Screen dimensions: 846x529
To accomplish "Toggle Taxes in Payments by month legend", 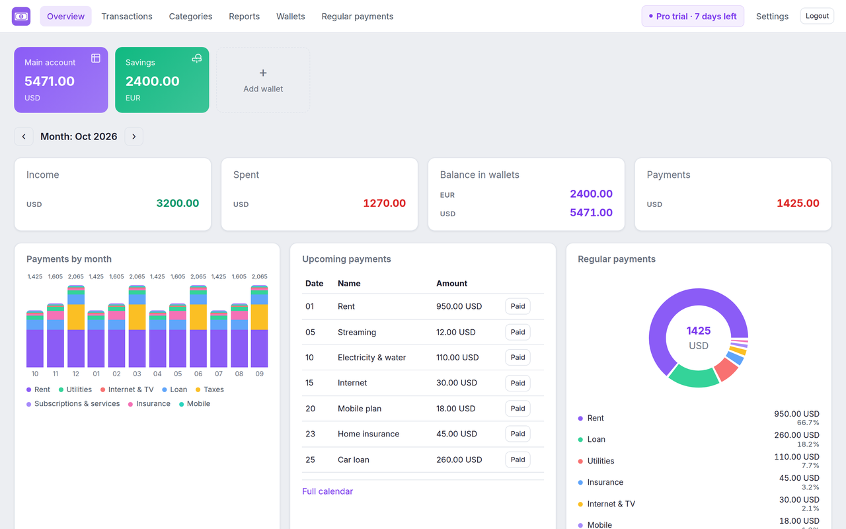I will click(x=210, y=389).
